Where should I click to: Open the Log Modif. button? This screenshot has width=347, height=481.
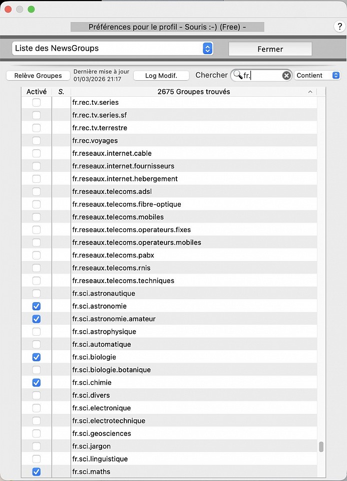(x=161, y=76)
